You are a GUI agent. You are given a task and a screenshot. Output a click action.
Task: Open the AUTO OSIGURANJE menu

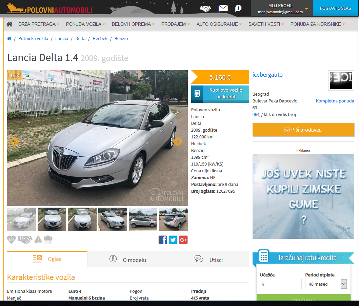pyautogui.click(x=219, y=24)
